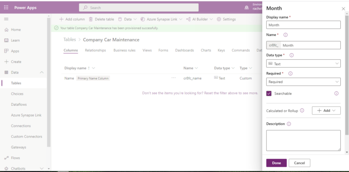Switch to the Dashboards tab

click(185, 50)
